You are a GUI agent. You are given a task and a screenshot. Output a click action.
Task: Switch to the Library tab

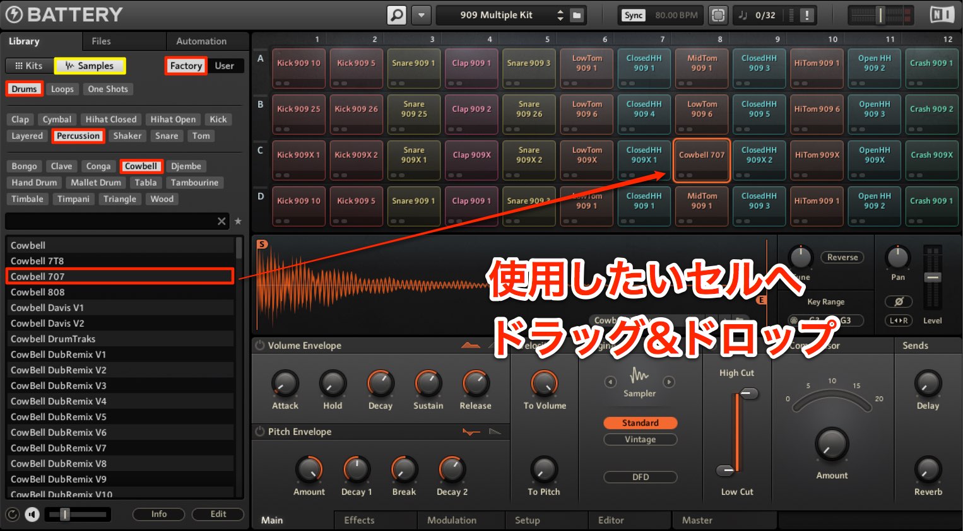[x=24, y=41]
